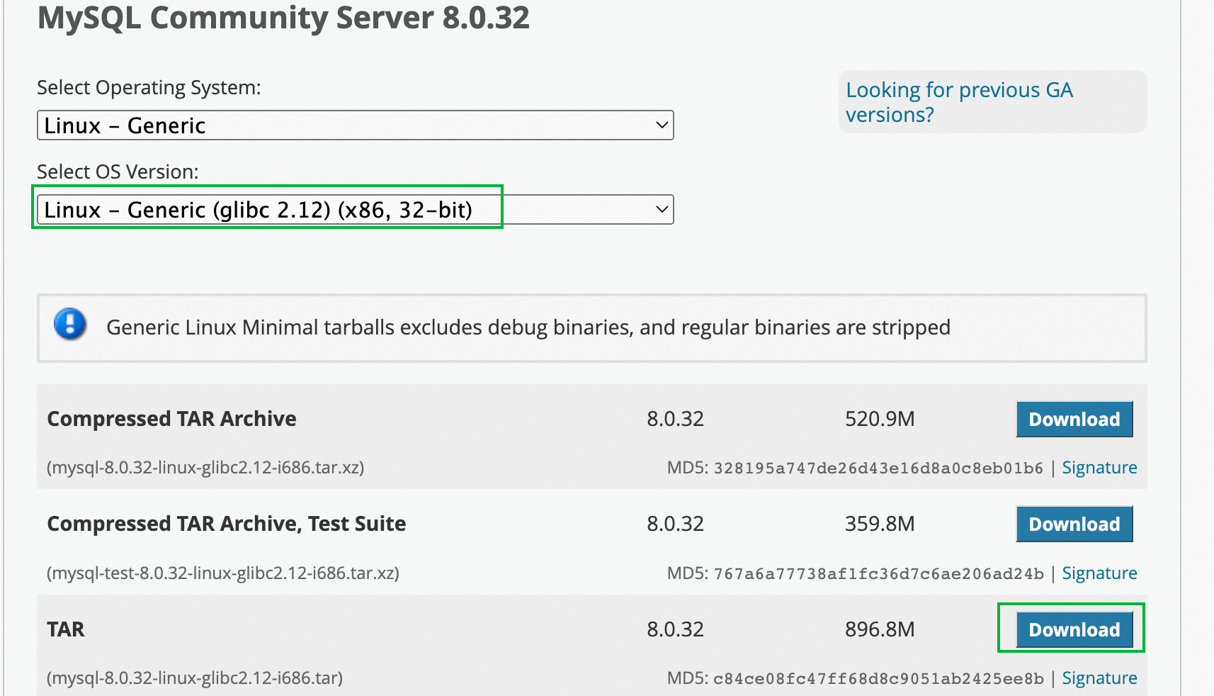Image resolution: width=1214 pixels, height=696 pixels.
Task: Click the 'Compressed TAR Archive, Test Suite' title
Action: click(226, 524)
